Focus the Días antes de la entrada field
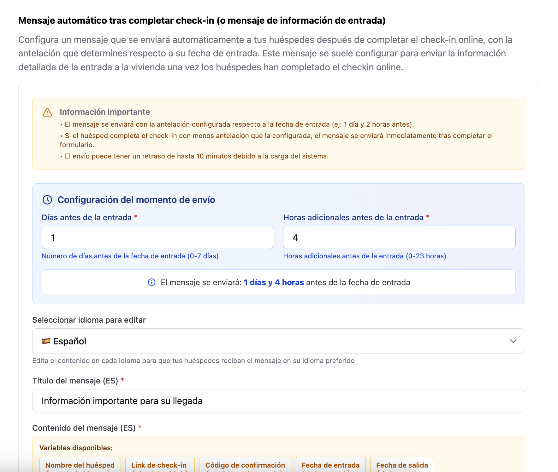Screen dimensions: 558x472 [x=158, y=237]
